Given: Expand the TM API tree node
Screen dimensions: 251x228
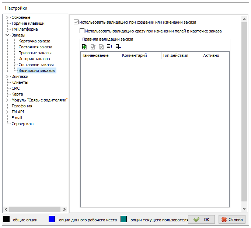Looking at the screenshot, I should pyautogui.click(x=7, y=112).
